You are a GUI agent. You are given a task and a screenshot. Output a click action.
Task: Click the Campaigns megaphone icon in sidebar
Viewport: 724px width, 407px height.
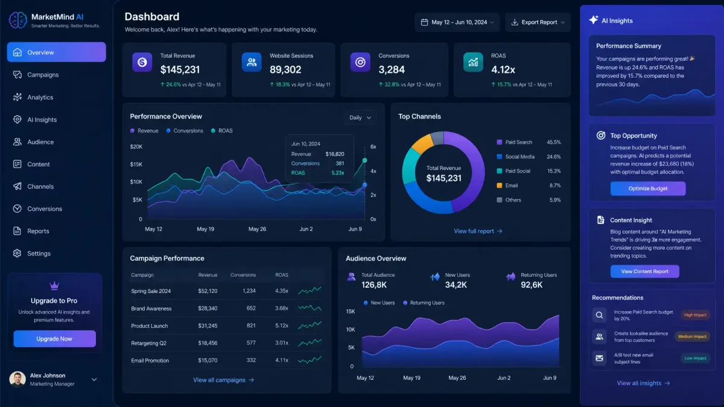tap(17, 75)
